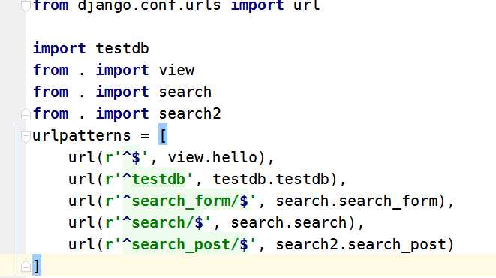Click the urlpatterns variable name
Screen dimensions: 496x278
(x=81, y=136)
